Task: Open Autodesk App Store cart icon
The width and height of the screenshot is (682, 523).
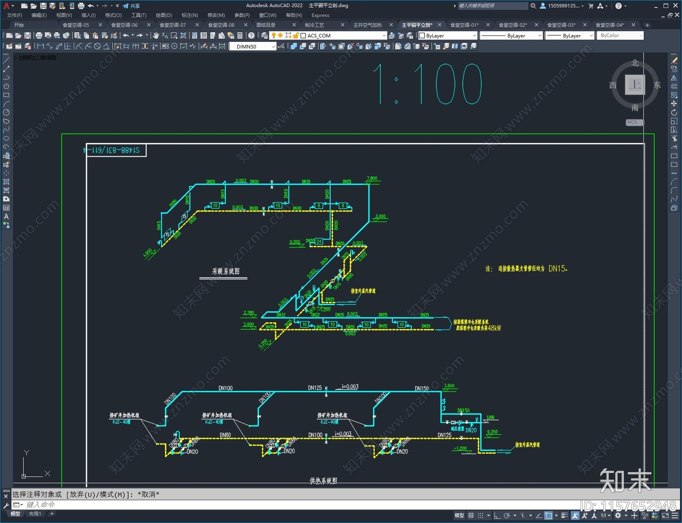Action: pyautogui.click(x=590, y=6)
